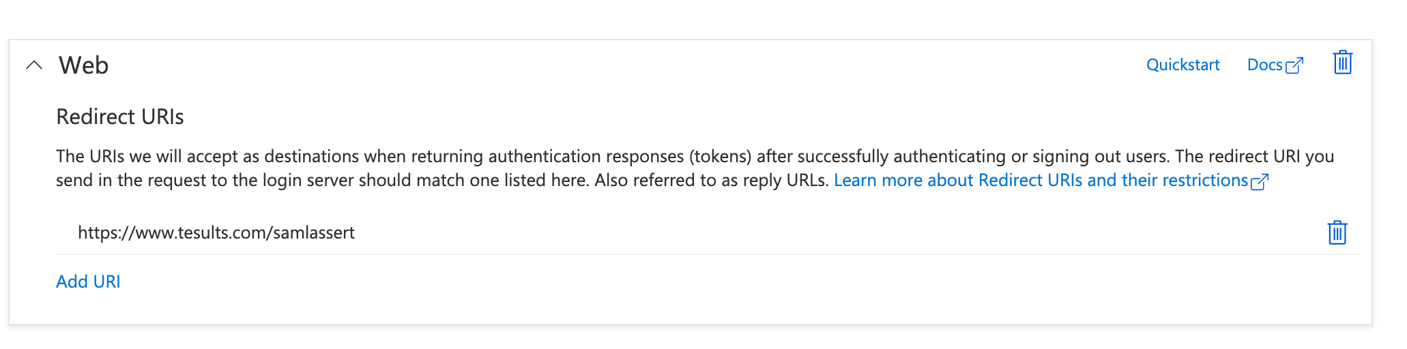Click the Redirect URIs heading
The height and width of the screenshot is (349, 1407).
point(120,117)
